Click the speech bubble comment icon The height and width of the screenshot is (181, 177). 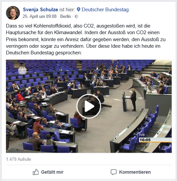[114, 172]
